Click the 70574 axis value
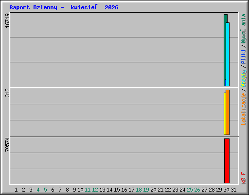249x195 pixels. (7, 144)
